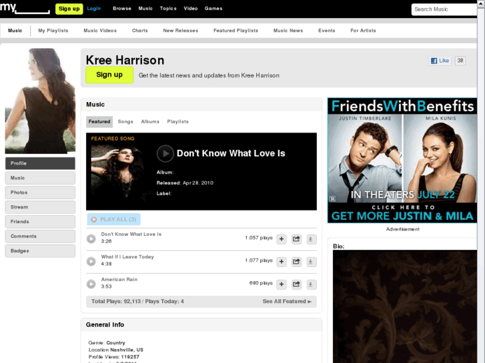Click Kree Harrison's profile photo

click(40, 101)
